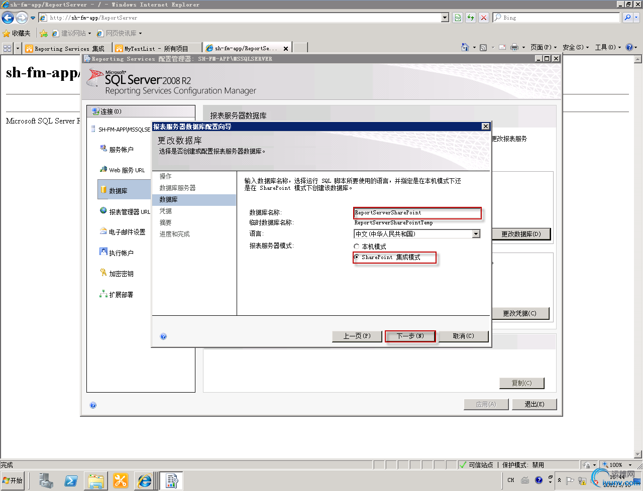Select the 数据库 page in the left sidebar
Image resolution: width=643 pixels, height=491 pixels.
(x=125, y=190)
